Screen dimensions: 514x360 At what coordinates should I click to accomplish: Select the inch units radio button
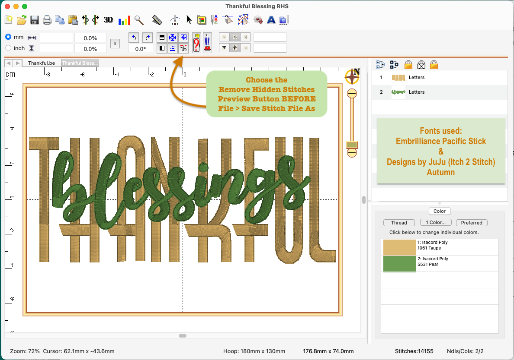8,48
